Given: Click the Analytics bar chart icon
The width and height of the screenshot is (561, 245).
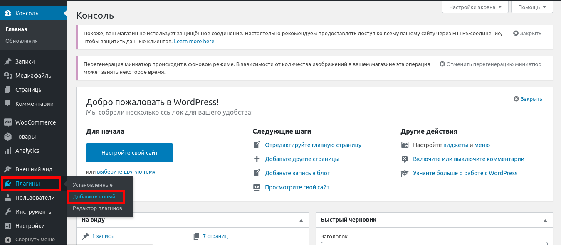Looking at the screenshot, I should click(x=7, y=151).
